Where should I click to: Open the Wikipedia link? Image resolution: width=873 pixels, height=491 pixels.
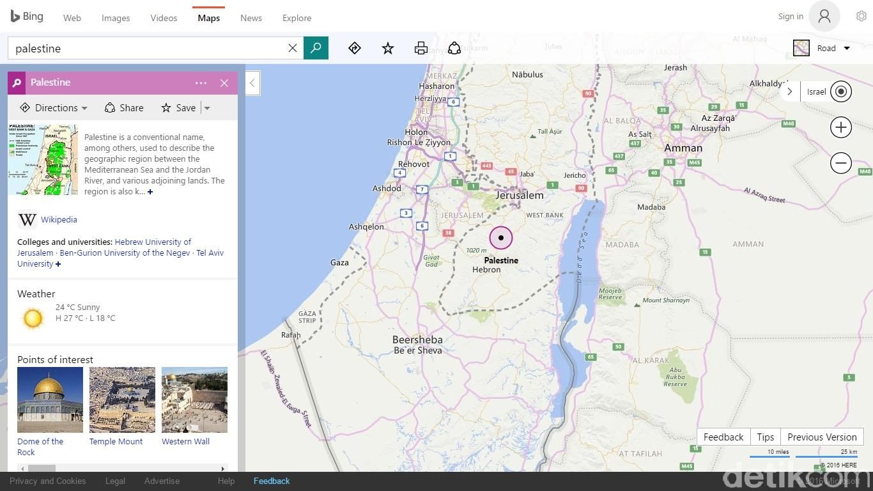pos(59,219)
